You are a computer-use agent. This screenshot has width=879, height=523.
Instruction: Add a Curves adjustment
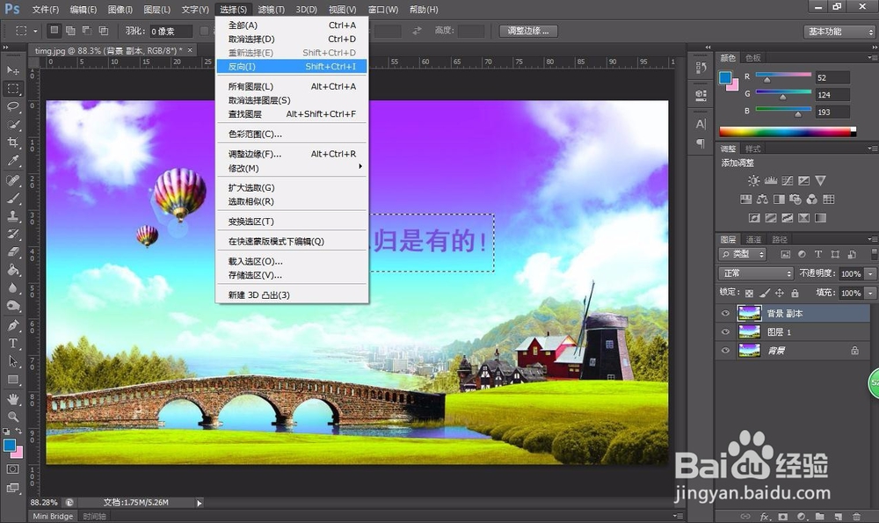coord(787,180)
